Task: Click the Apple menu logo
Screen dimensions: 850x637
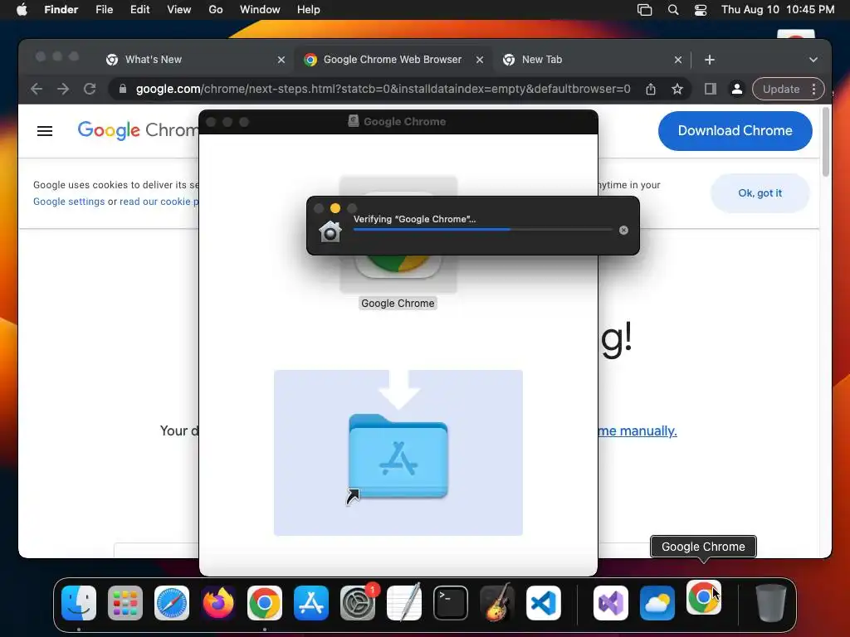Action: coord(22,10)
